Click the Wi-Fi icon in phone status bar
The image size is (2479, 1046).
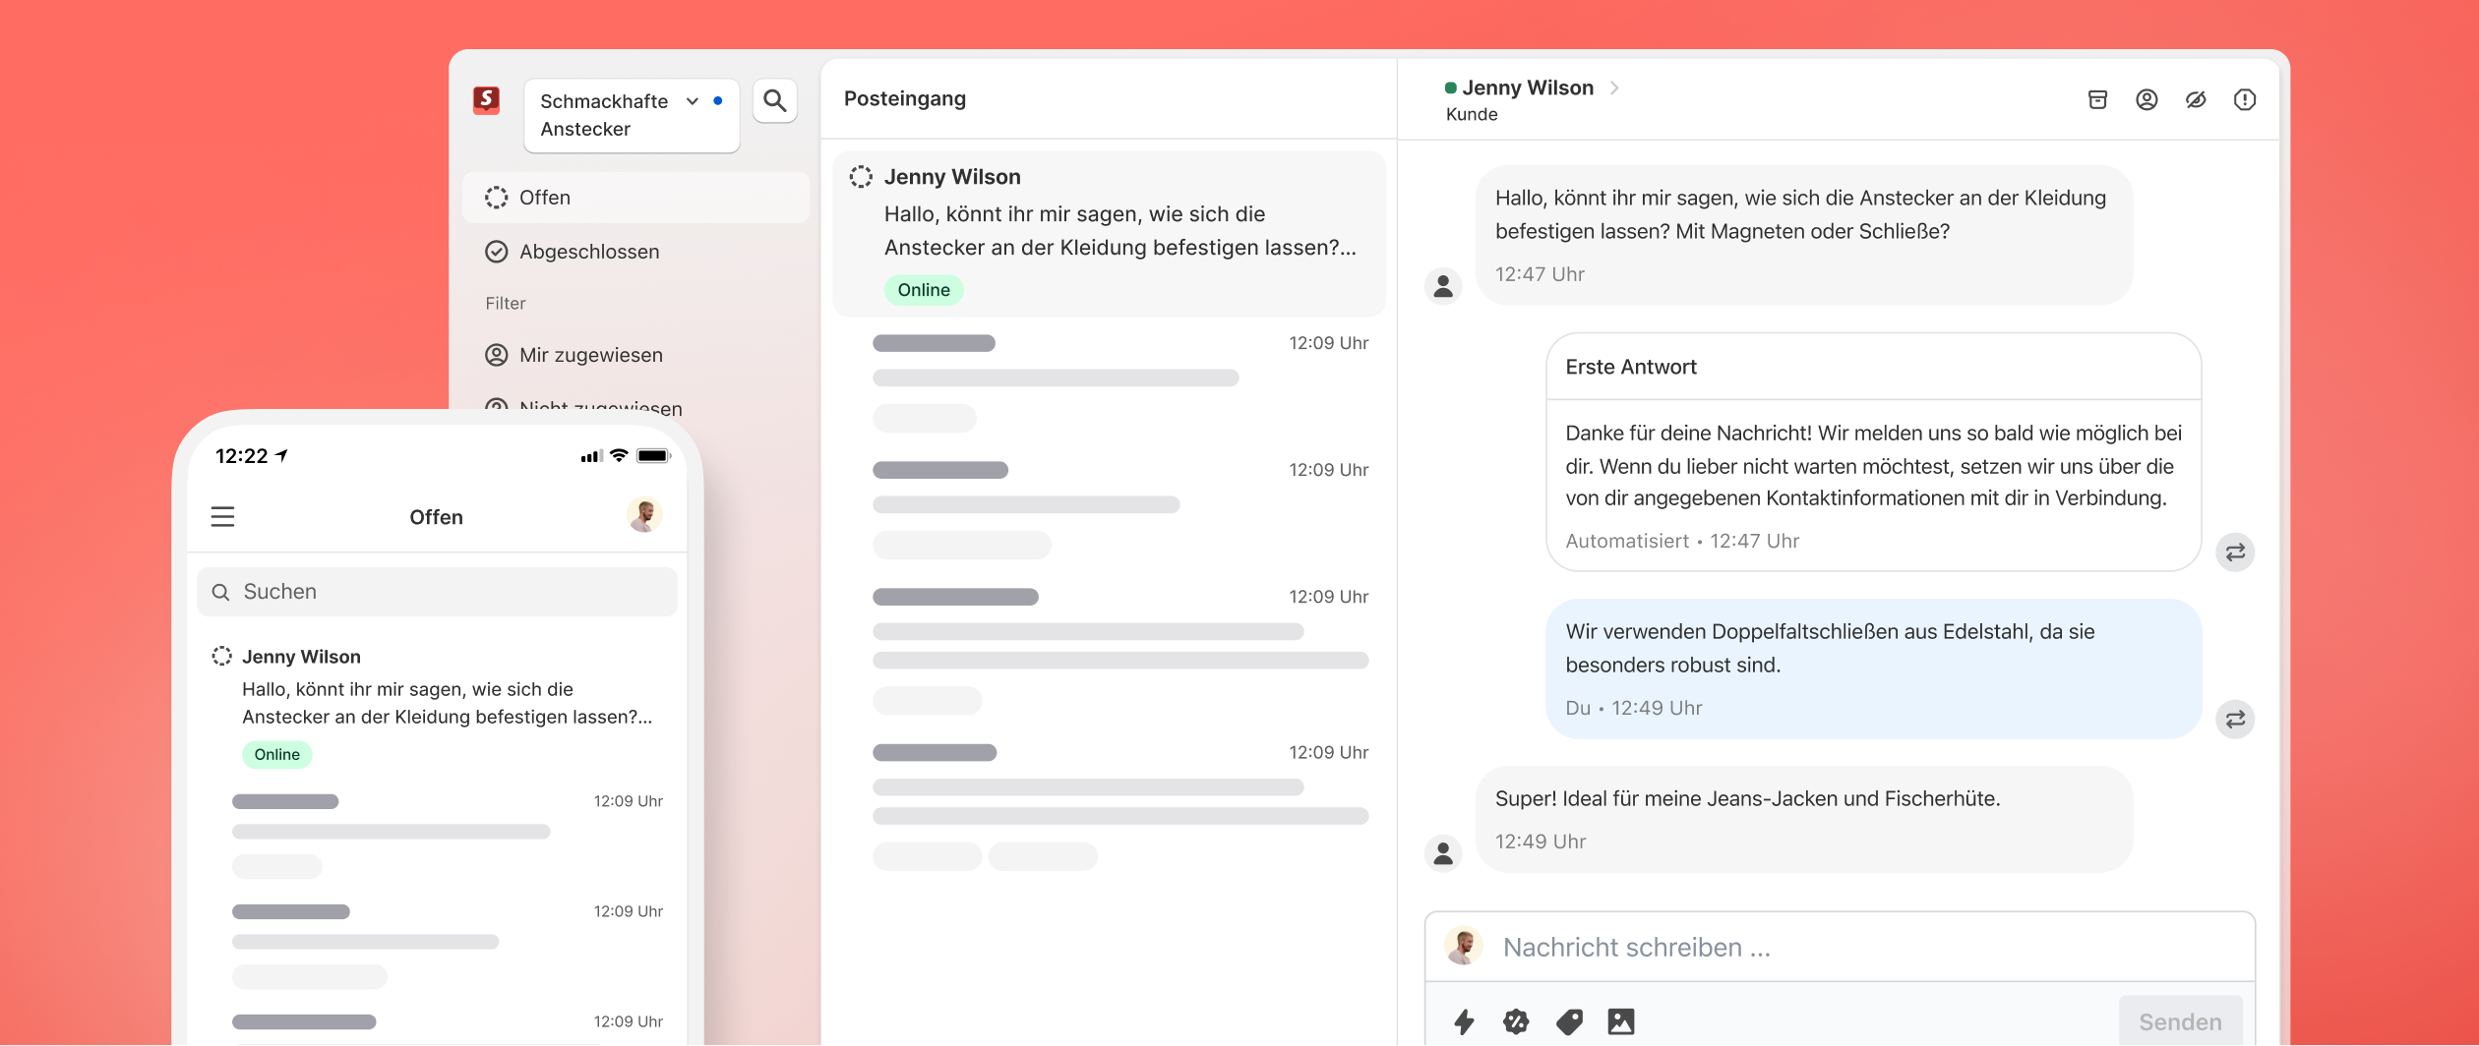619,455
